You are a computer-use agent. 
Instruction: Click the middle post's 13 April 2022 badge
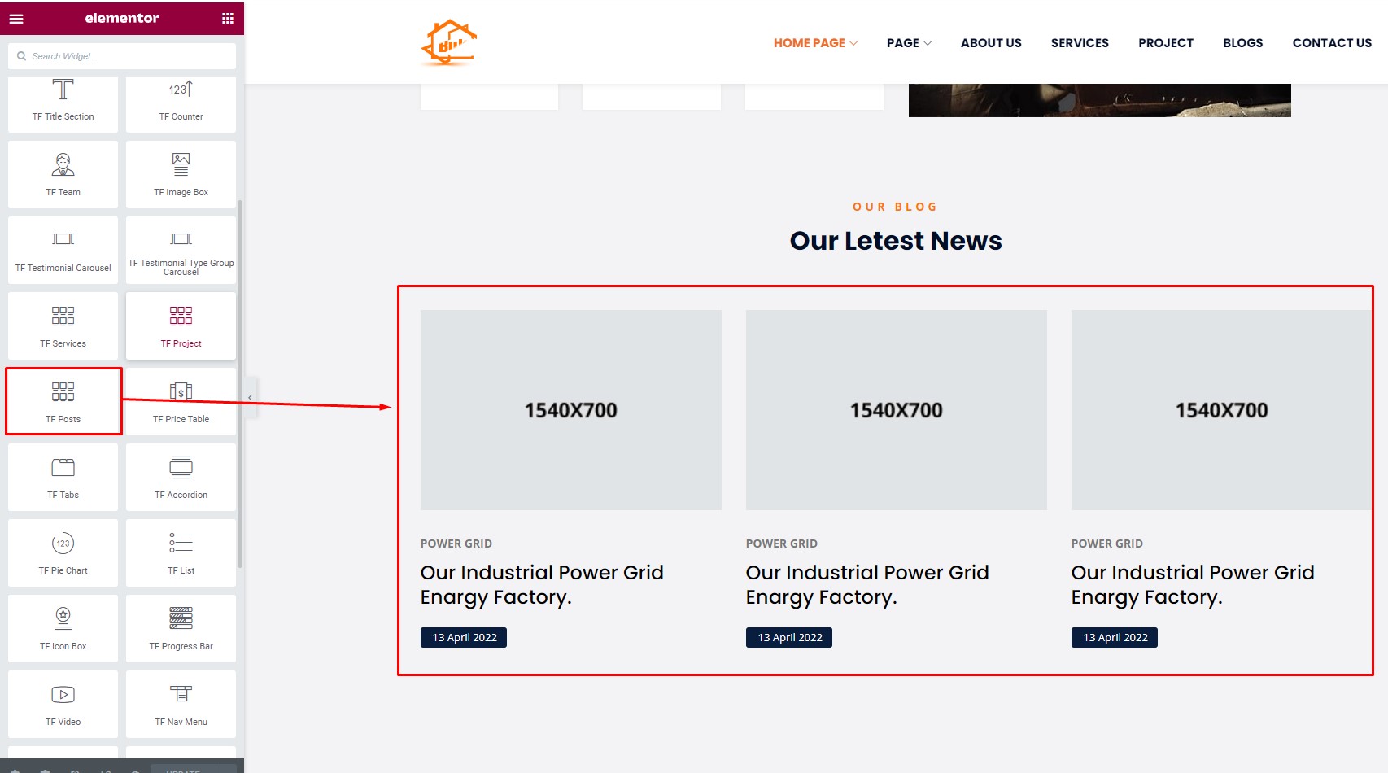click(789, 637)
